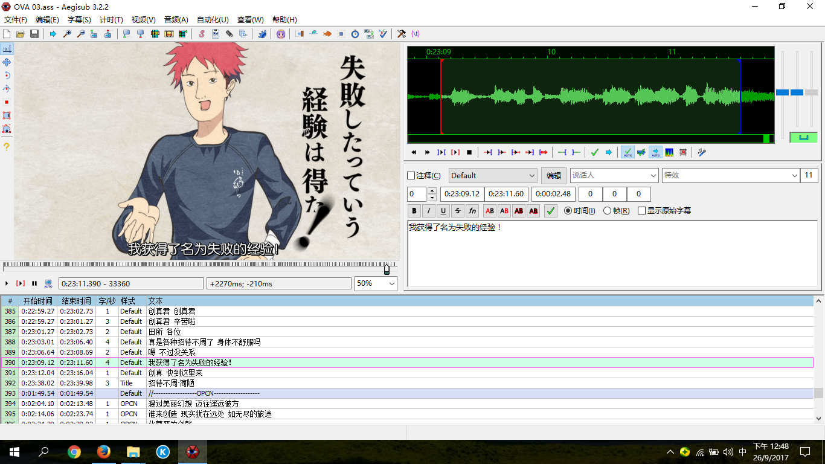This screenshot has width=825, height=464.
Task: Open the 文件 menu
Action: coord(16,20)
